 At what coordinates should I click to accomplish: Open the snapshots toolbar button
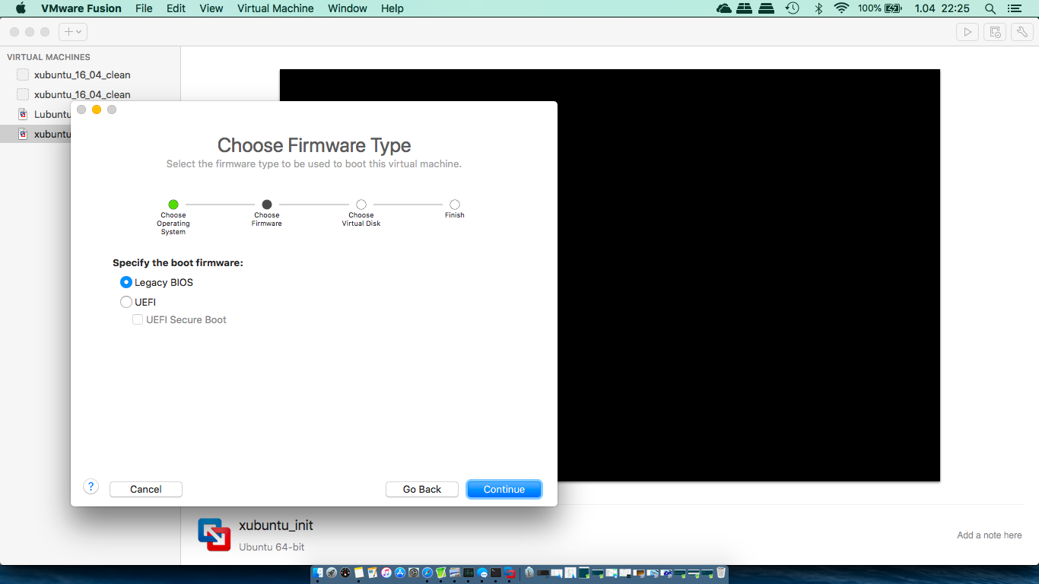point(995,32)
